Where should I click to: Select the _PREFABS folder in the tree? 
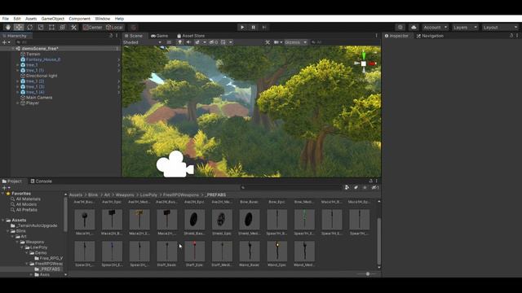51,269
